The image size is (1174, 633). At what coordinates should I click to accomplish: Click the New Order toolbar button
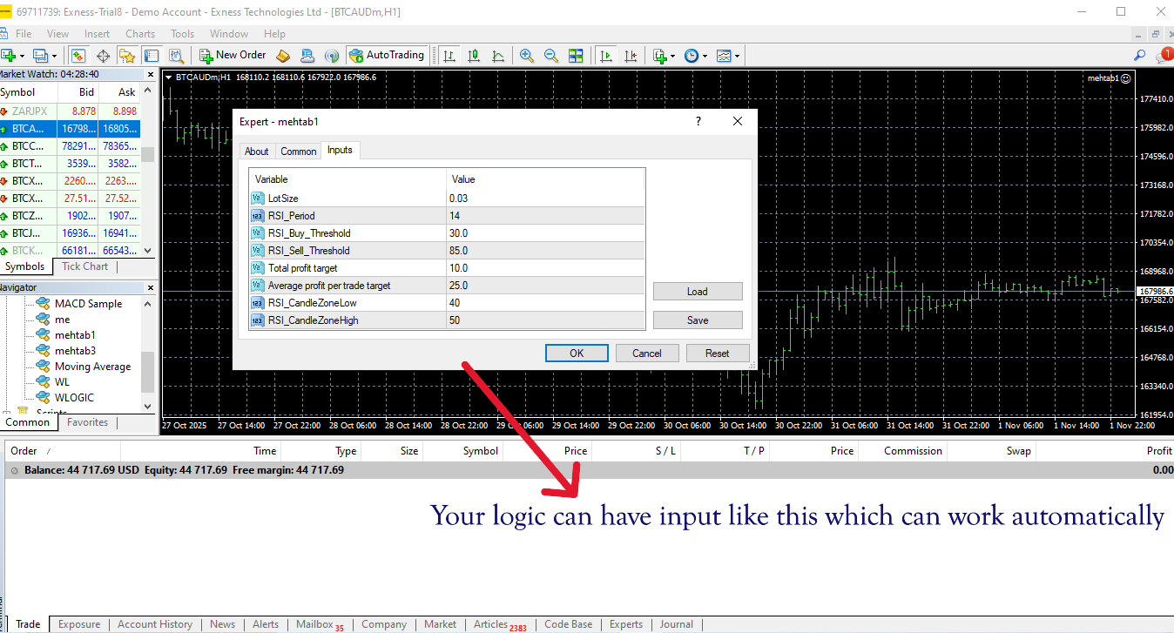[x=233, y=55]
